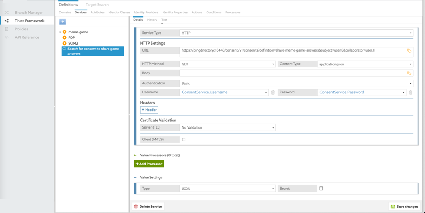Open the HTTP Method dropdown

227,64
